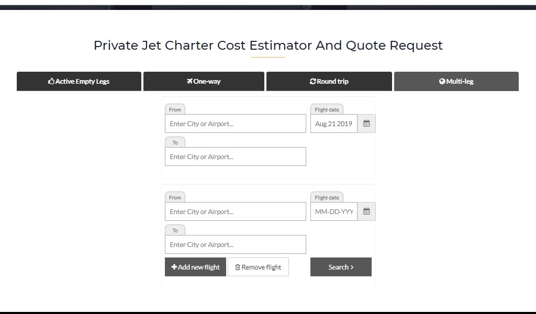Select the One-way trip tab

point(204,82)
